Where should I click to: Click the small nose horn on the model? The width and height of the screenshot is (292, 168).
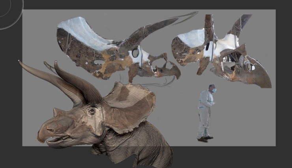[56, 112]
